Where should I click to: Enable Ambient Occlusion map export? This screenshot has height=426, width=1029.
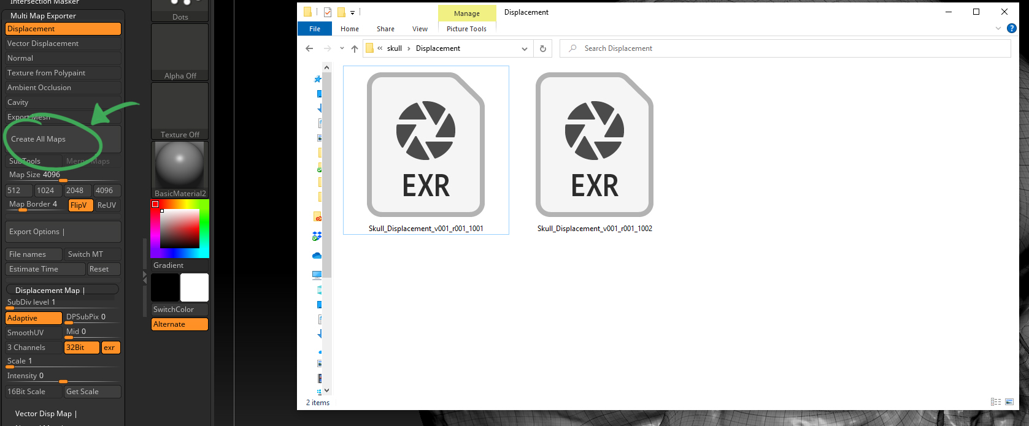coord(63,88)
